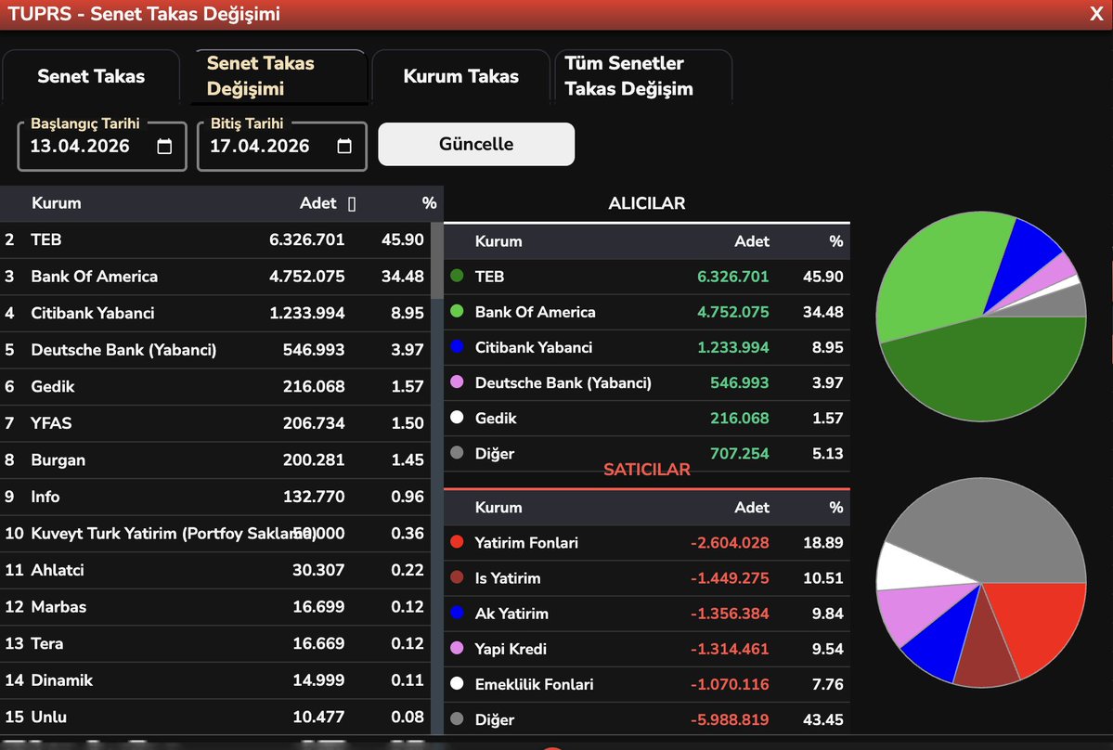Viewport: 1113px width, 750px height.
Task: Click the white Gedik legend dot
Action: [x=457, y=417]
